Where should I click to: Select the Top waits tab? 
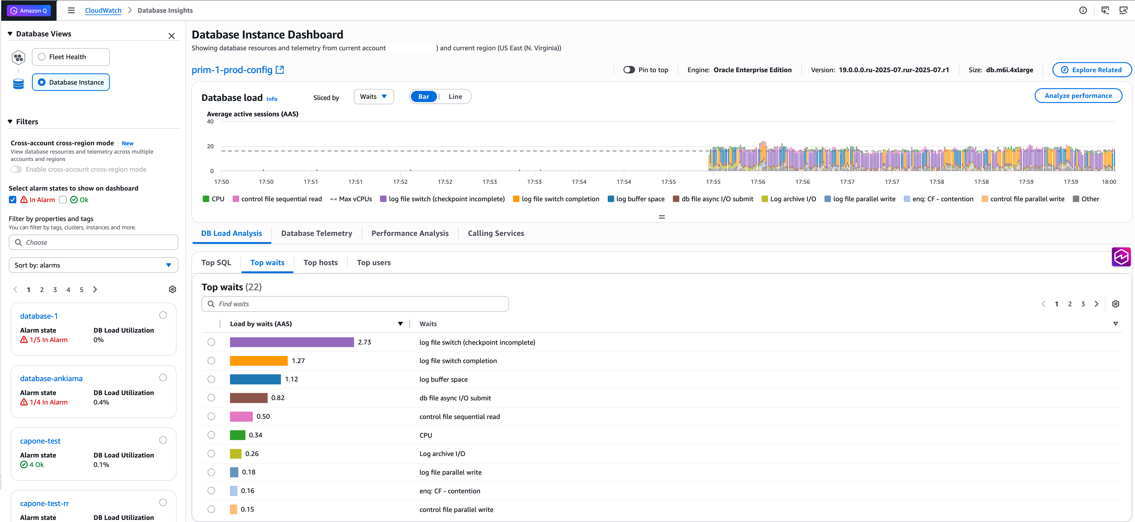click(267, 262)
